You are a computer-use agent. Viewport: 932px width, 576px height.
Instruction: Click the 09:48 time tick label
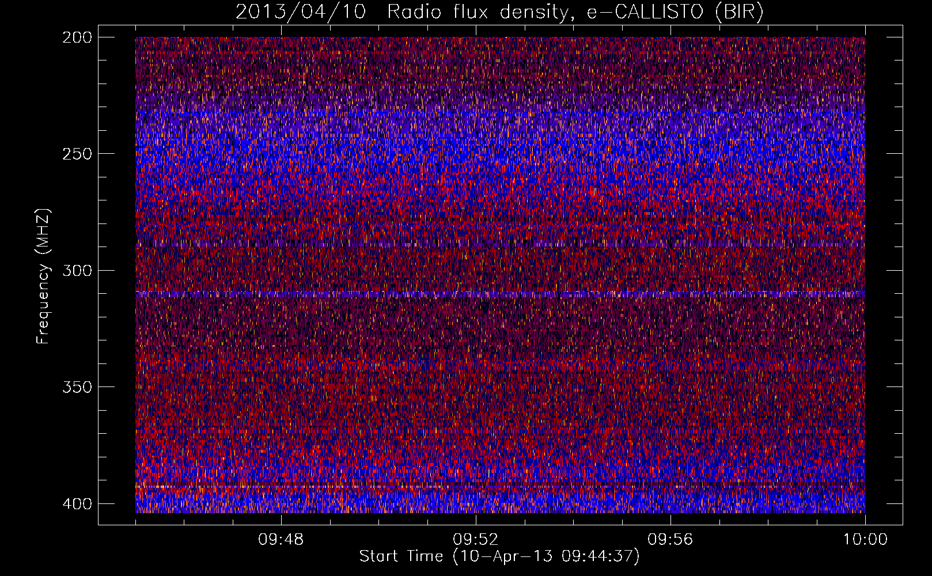click(281, 540)
